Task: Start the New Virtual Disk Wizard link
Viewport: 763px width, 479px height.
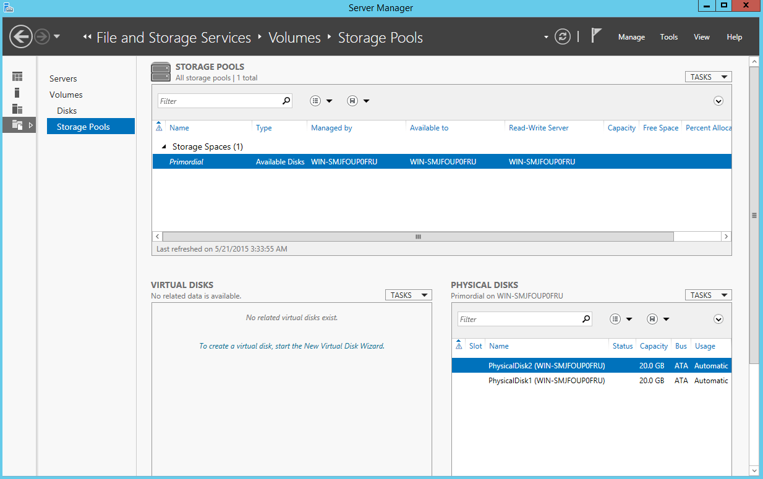Action: click(x=292, y=346)
